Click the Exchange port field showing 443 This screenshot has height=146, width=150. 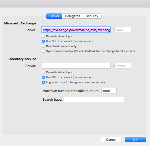(123, 30)
